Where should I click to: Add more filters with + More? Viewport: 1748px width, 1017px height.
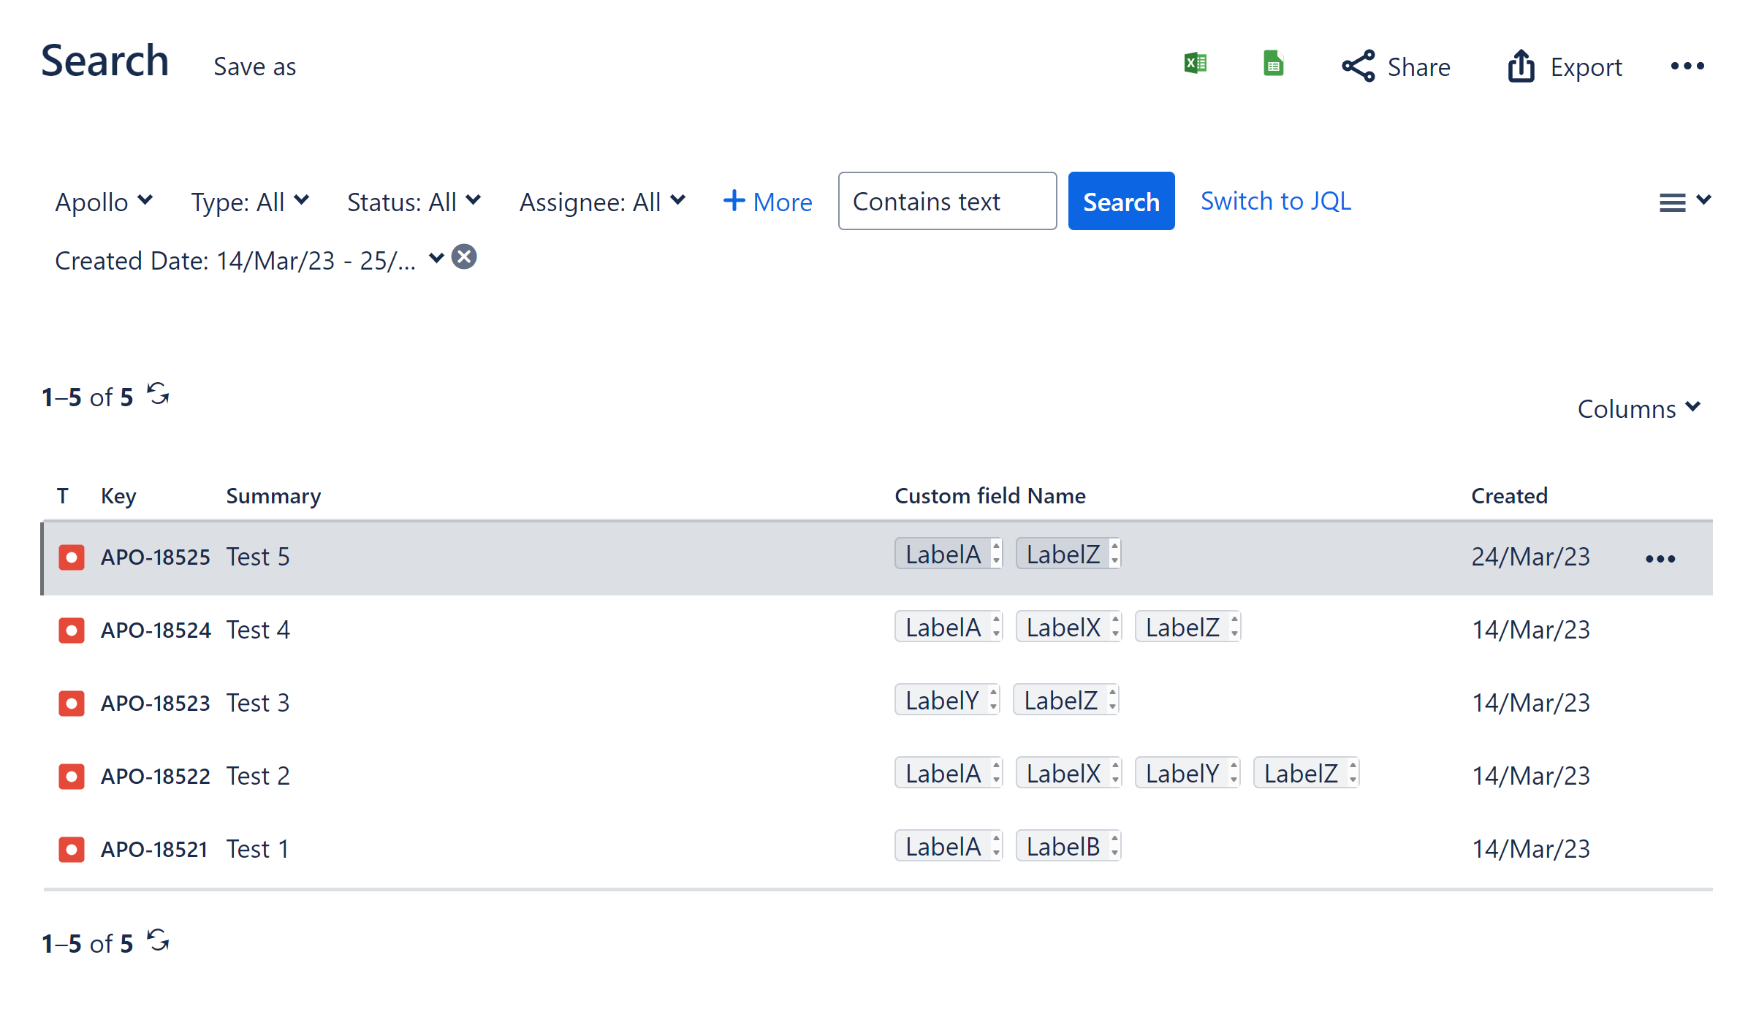[x=767, y=202]
